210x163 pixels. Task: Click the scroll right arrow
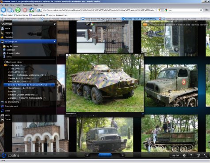[x=123, y=155]
